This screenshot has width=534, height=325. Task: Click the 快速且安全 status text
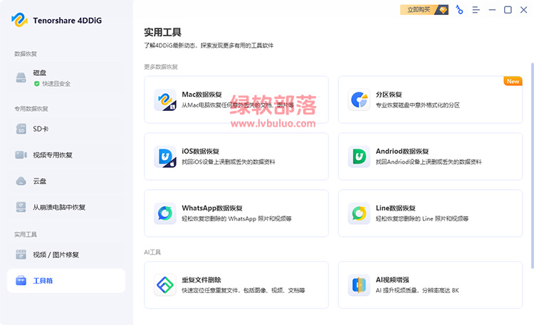tap(56, 84)
